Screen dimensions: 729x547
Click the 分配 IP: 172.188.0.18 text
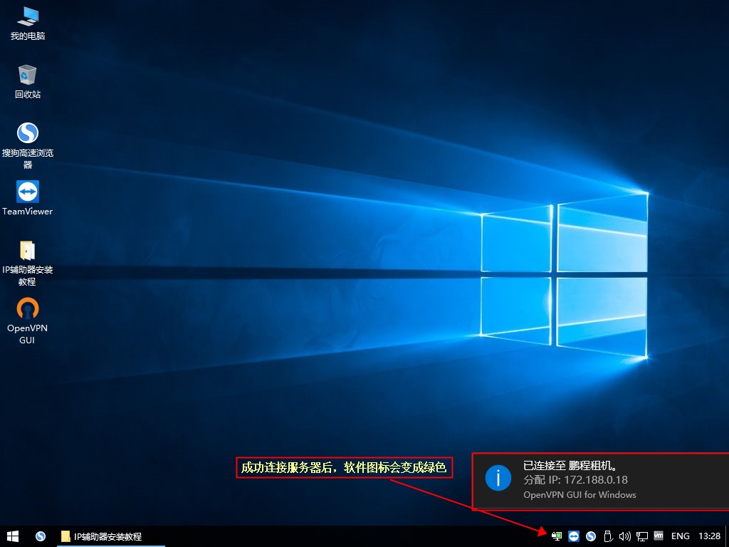(575, 479)
